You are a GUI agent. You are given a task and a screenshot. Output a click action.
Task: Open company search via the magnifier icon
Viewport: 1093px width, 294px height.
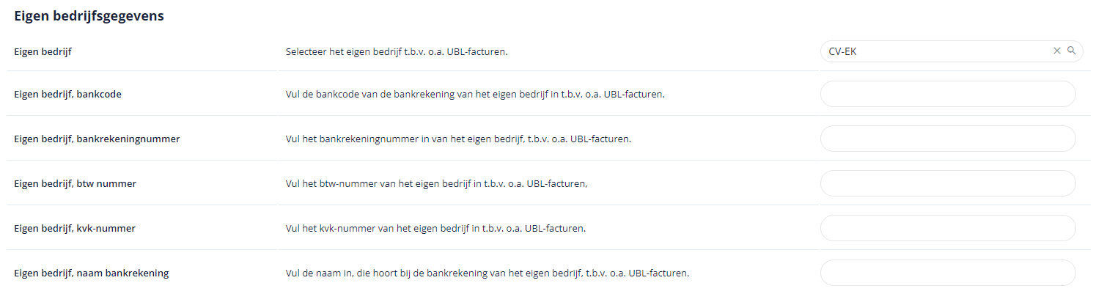(x=1071, y=51)
